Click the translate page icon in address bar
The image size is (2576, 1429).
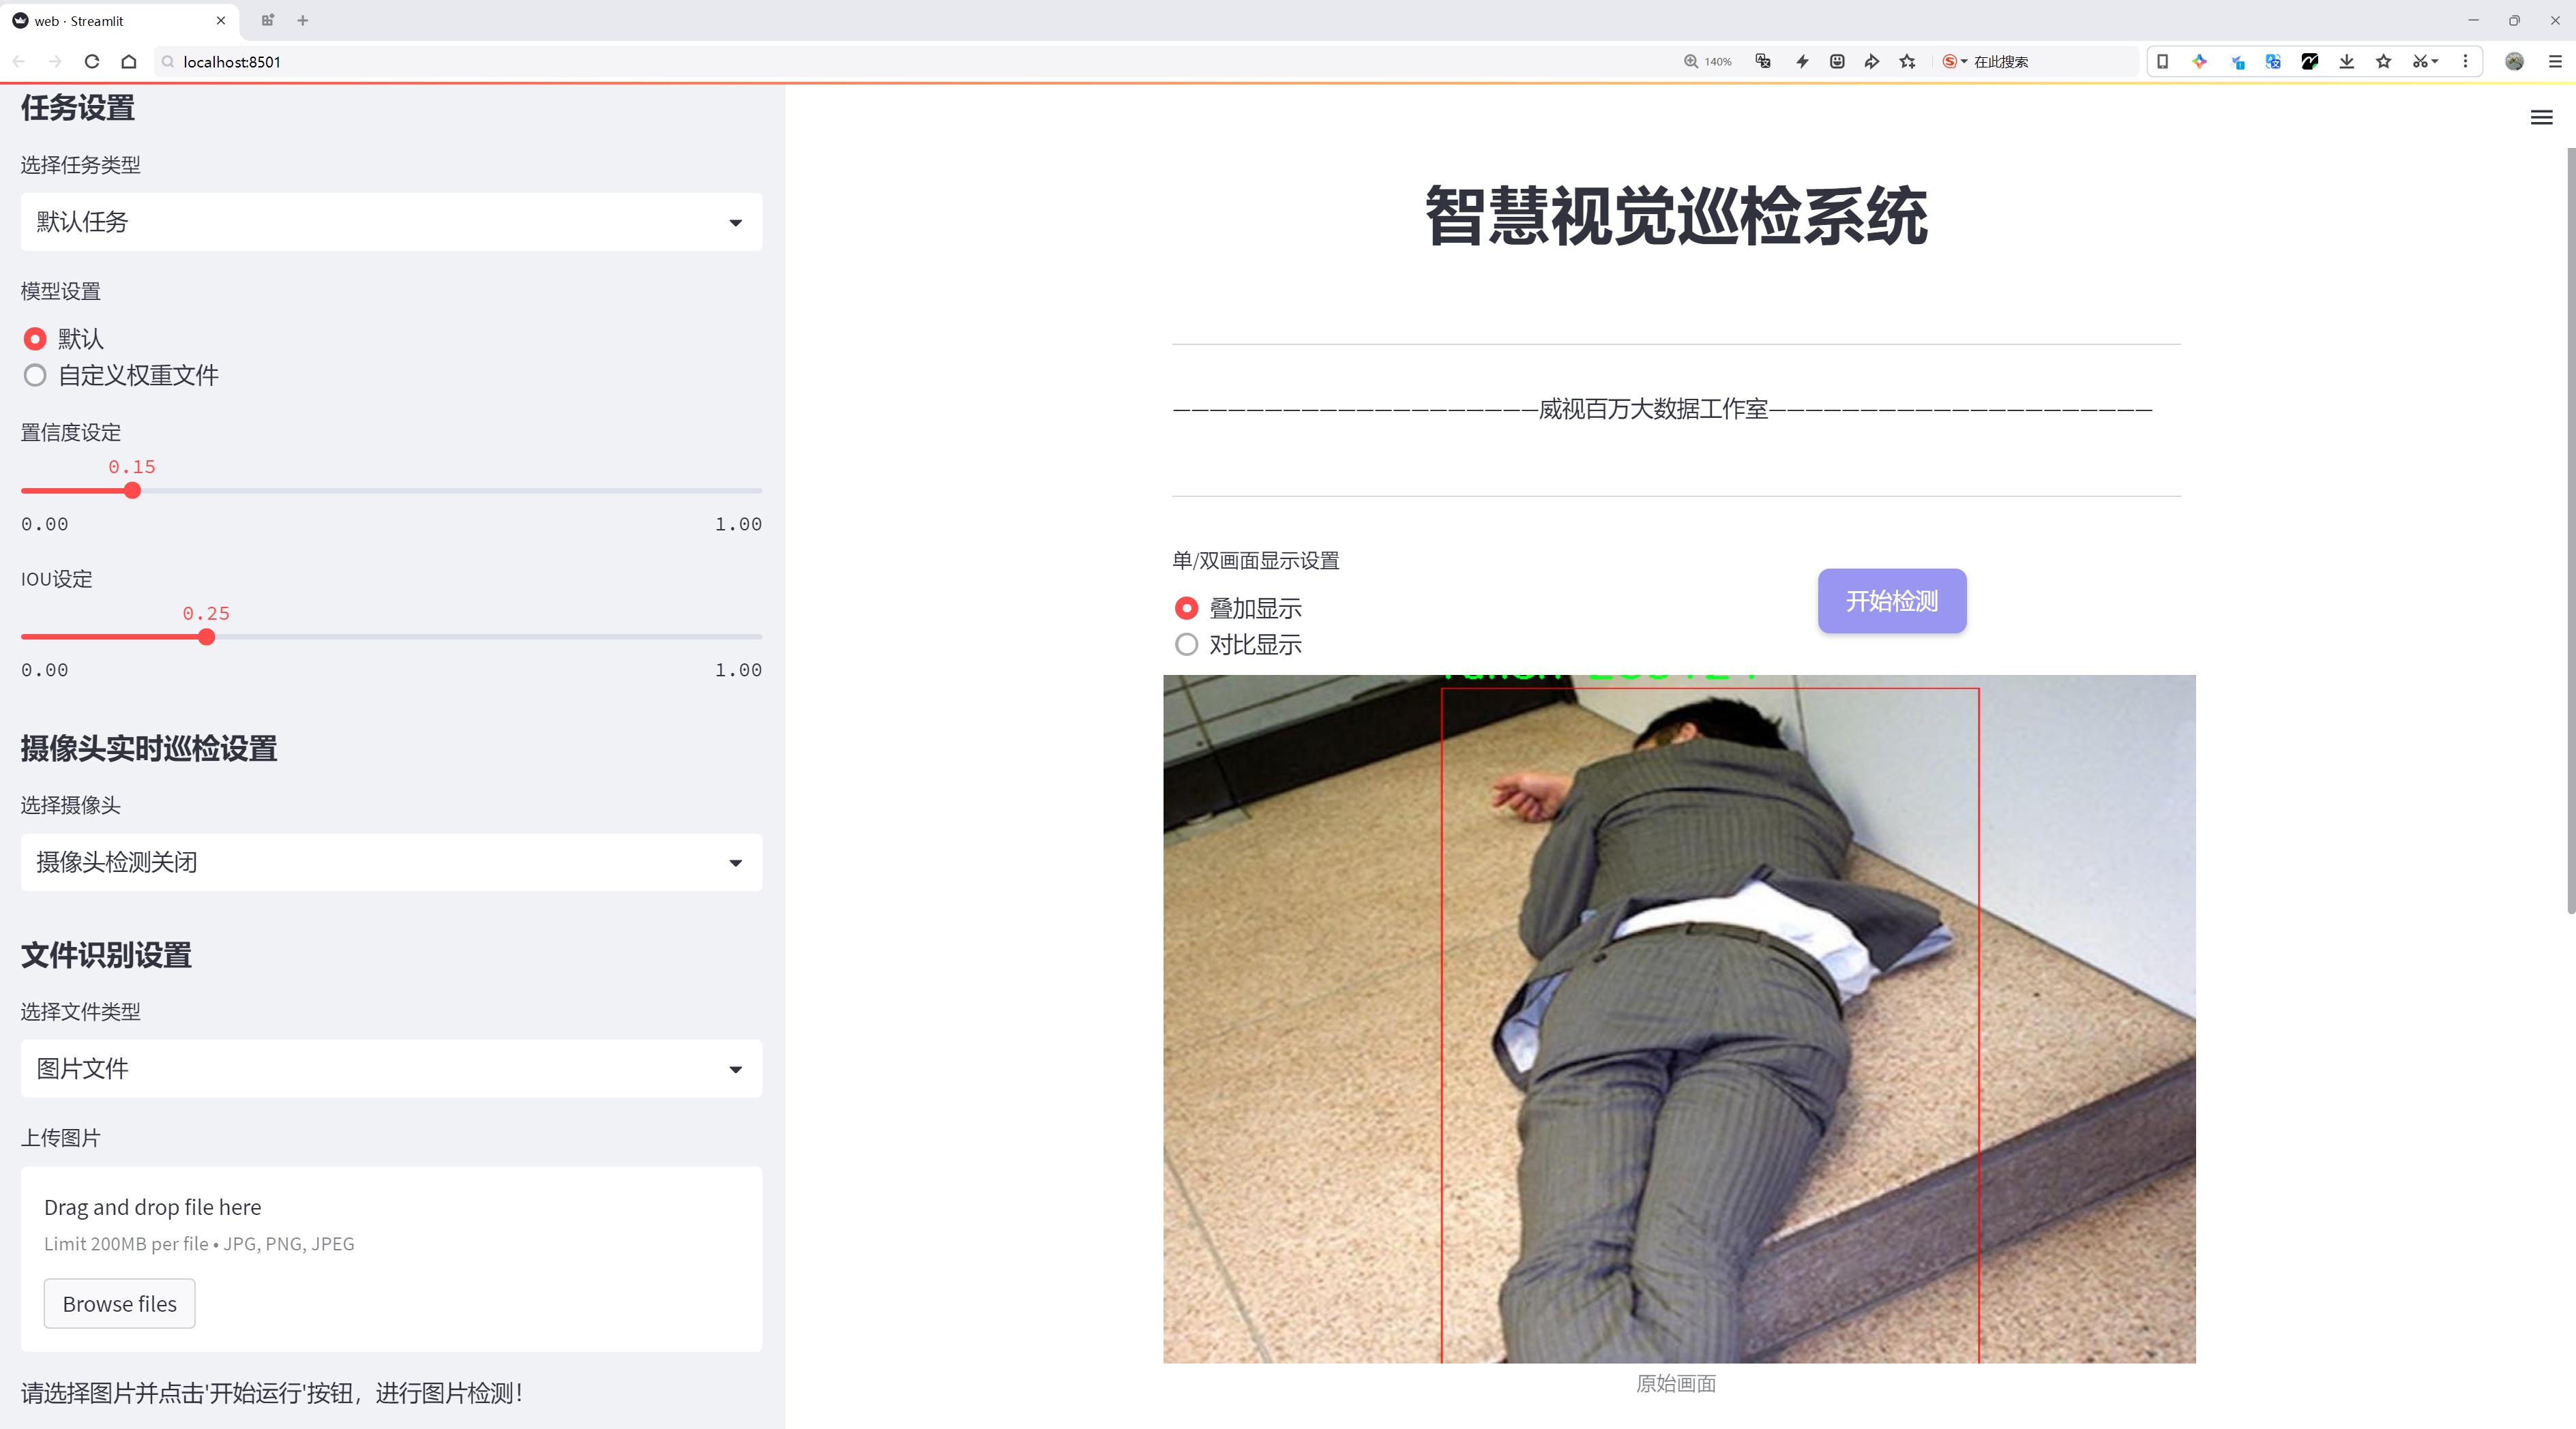tap(1763, 62)
